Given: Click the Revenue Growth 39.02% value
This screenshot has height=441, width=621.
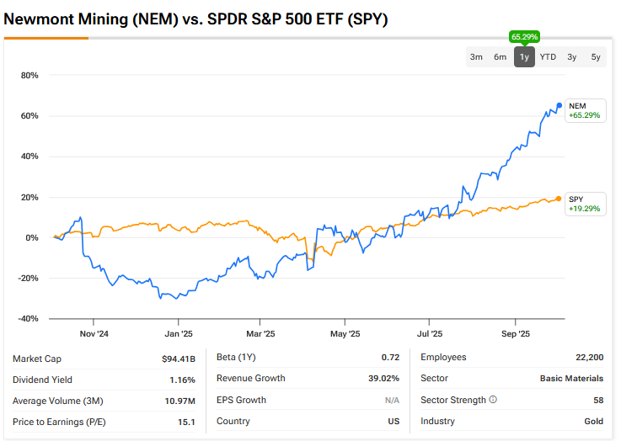Looking at the screenshot, I should (384, 379).
